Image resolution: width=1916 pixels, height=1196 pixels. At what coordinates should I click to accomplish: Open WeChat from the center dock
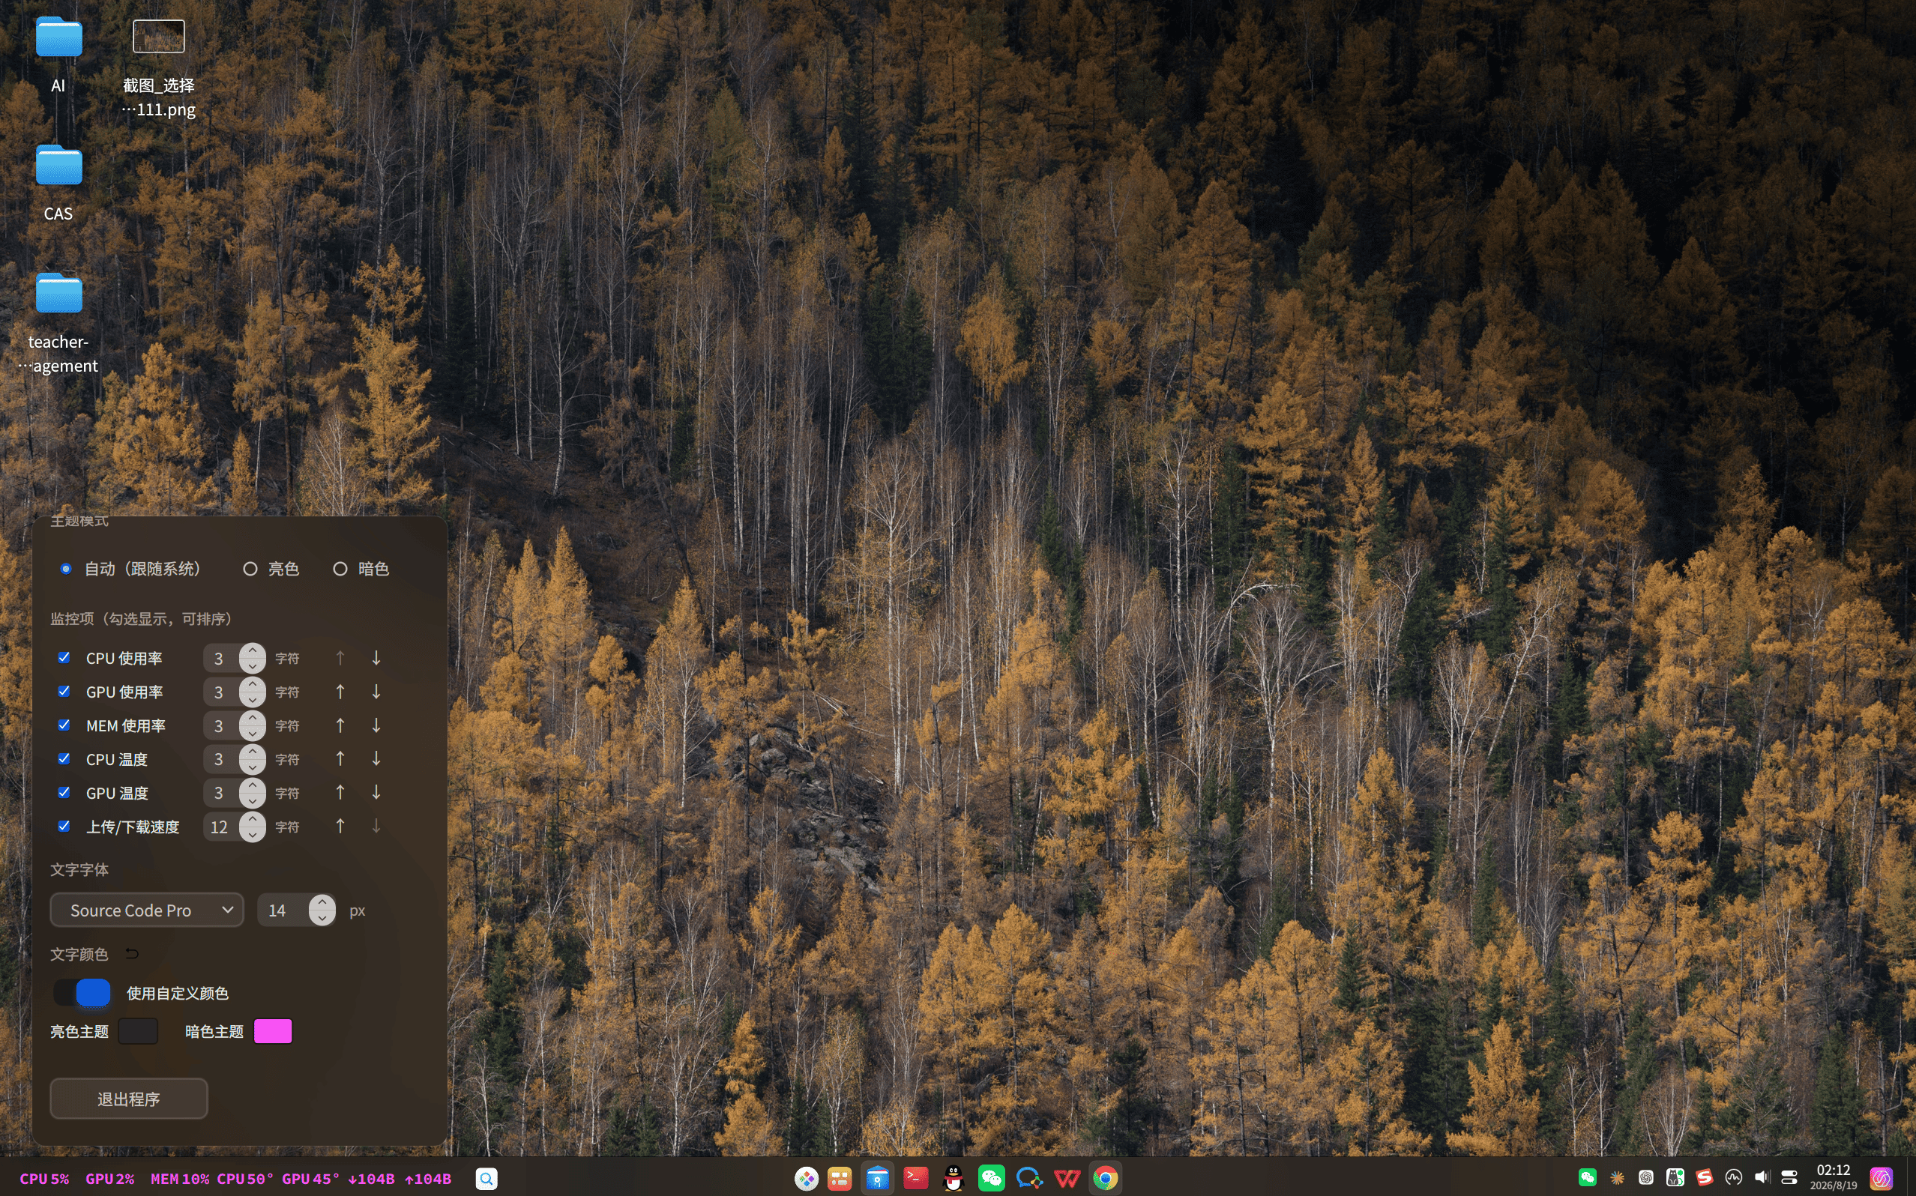(991, 1179)
